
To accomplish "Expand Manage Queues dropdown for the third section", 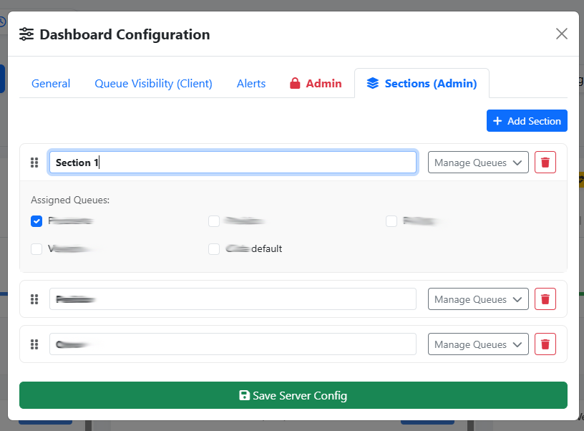I will (x=478, y=344).
